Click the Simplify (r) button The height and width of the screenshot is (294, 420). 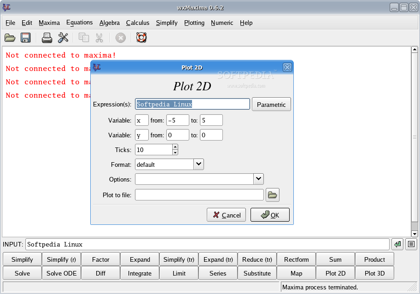coord(61,259)
